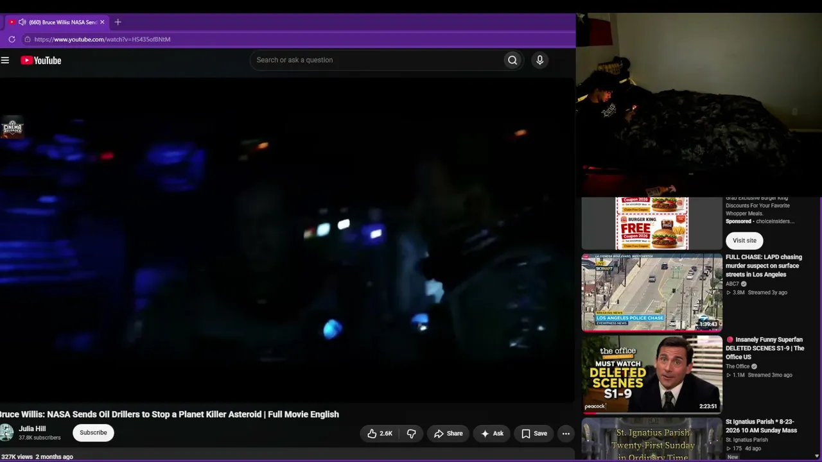
Task: Close the Bruce Willis YouTube tab
Action: click(102, 22)
